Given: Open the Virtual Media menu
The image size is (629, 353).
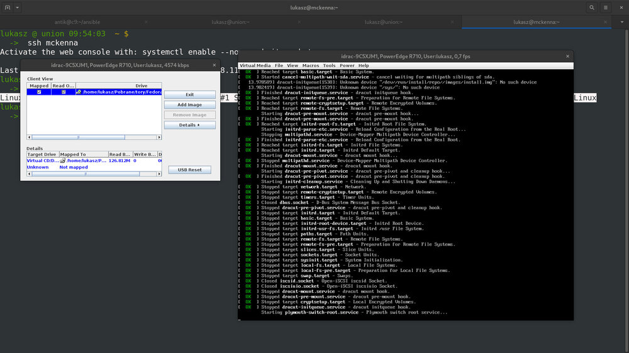Looking at the screenshot, I should (x=255, y=65).
